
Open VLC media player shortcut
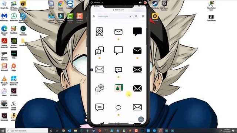(x=4, y=81)
